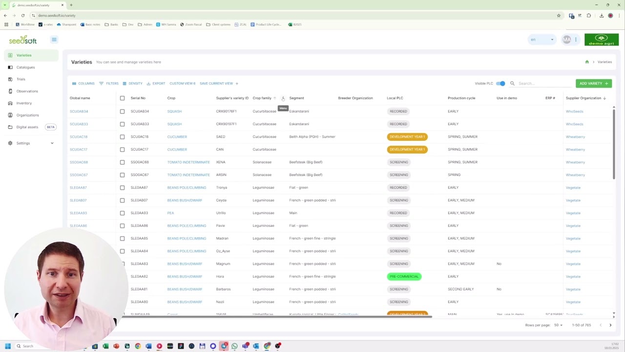The height and width of the screenshot is (352, 625).
Task: Open a new browser tab
Action: (71, 5)
